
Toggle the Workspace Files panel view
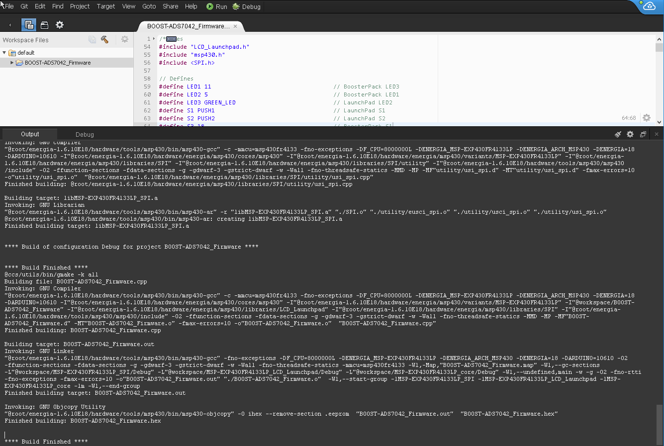(x=29, y=25)
